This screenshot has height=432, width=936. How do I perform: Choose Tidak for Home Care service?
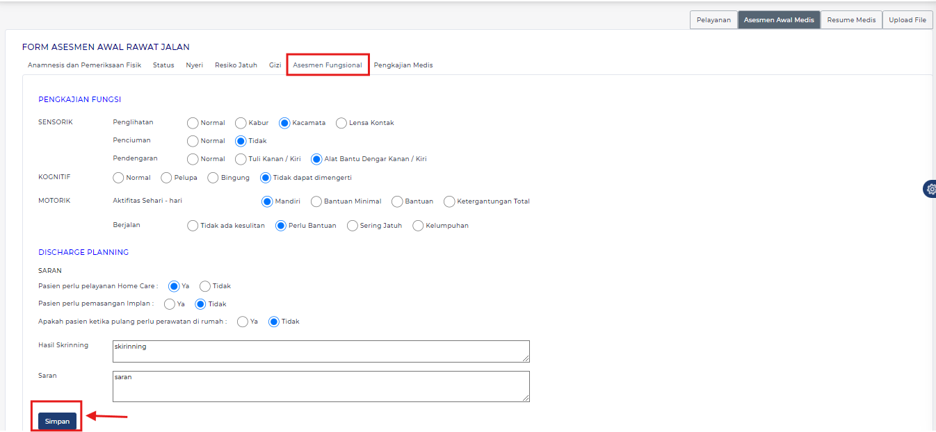coord(205,286)
